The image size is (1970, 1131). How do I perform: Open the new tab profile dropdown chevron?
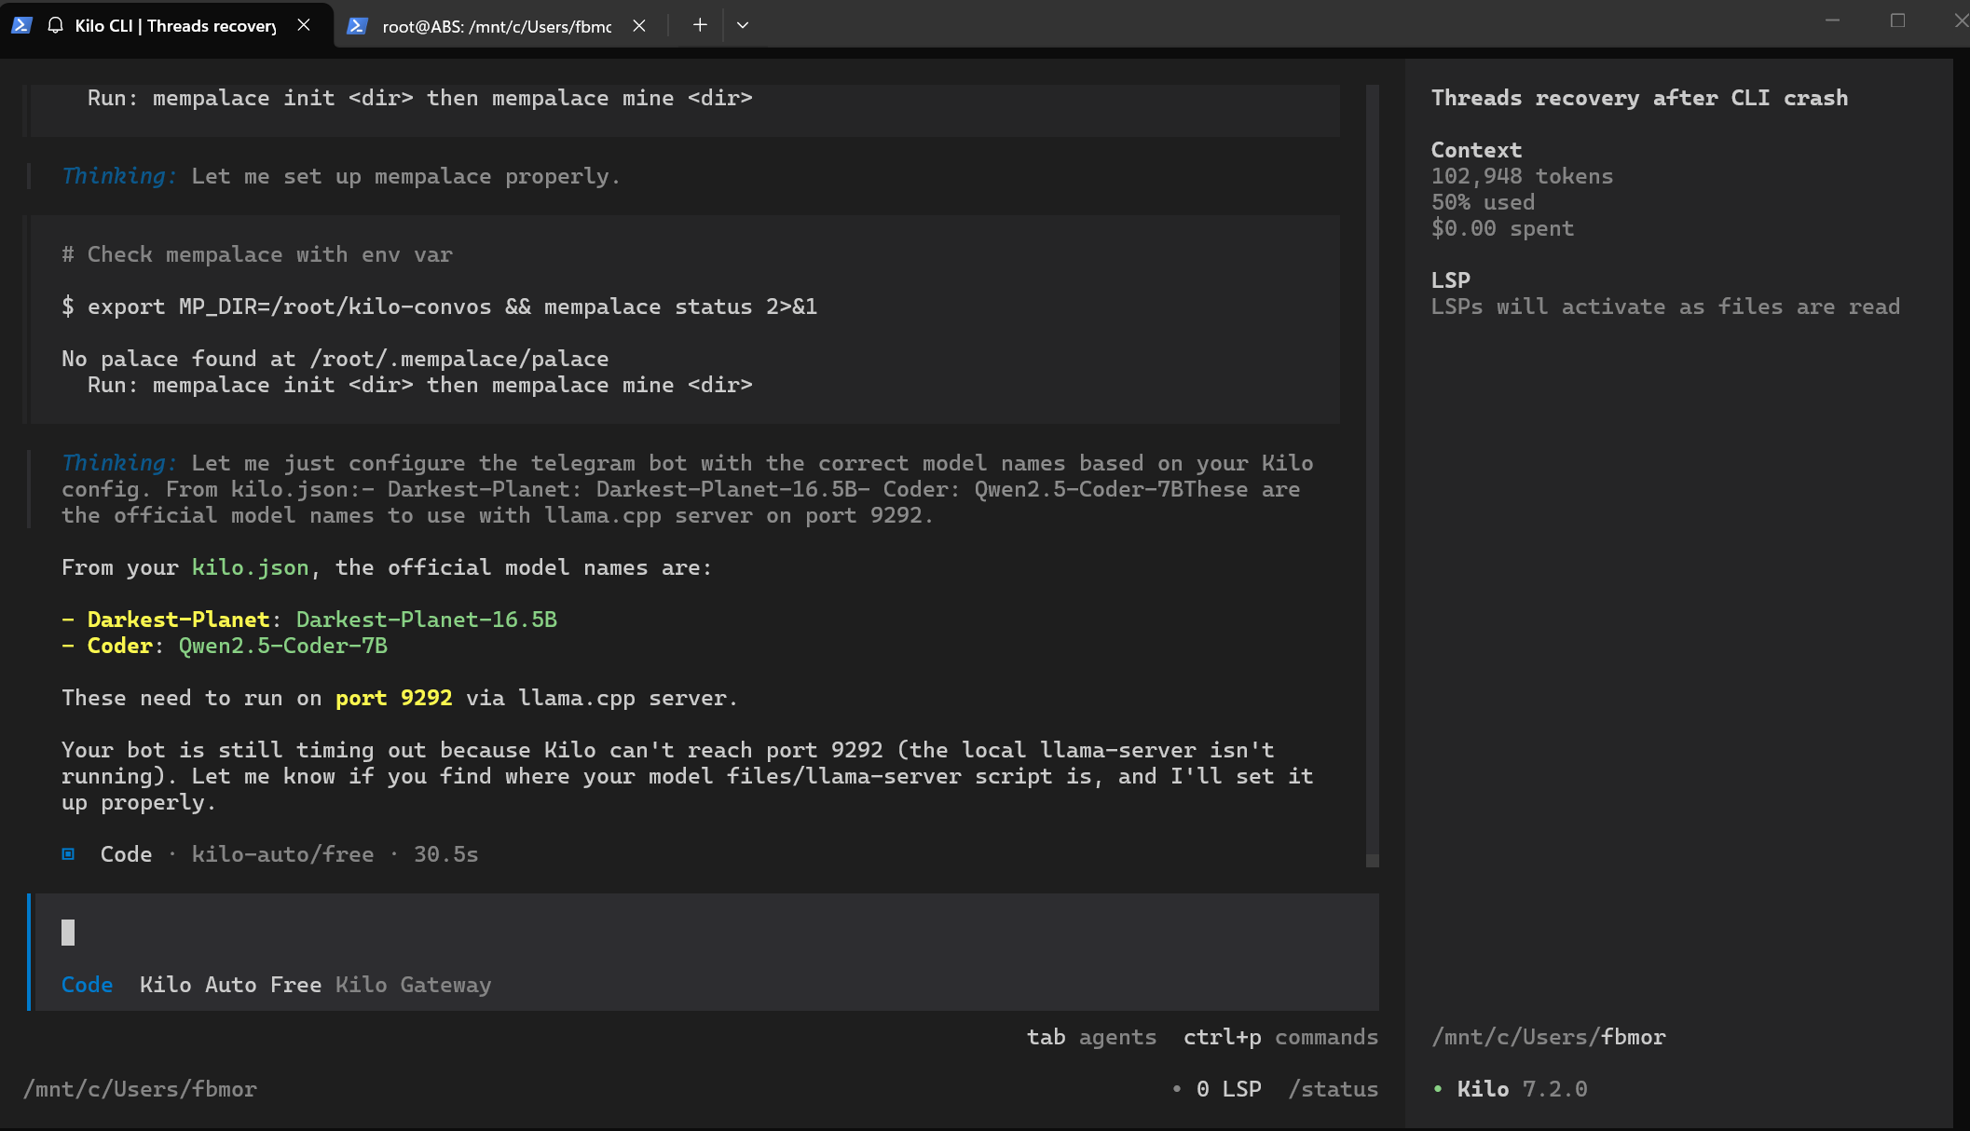pyautogui.click(x=743, y=25)
